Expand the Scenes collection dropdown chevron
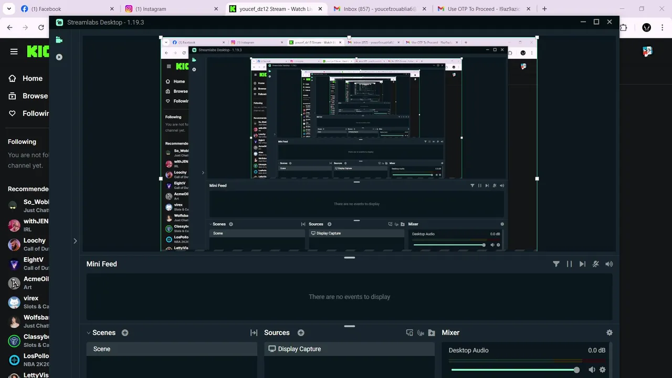 [x=89, y=333]
